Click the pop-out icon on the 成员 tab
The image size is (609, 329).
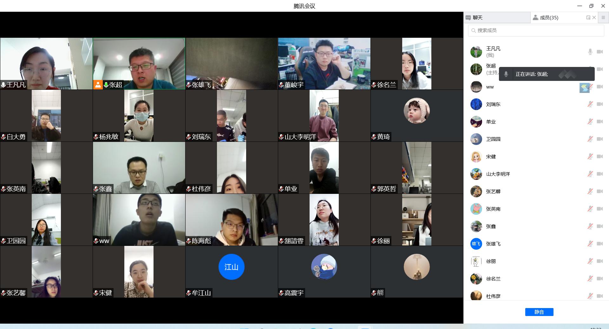pyautogui.click(x=588, y=18)
